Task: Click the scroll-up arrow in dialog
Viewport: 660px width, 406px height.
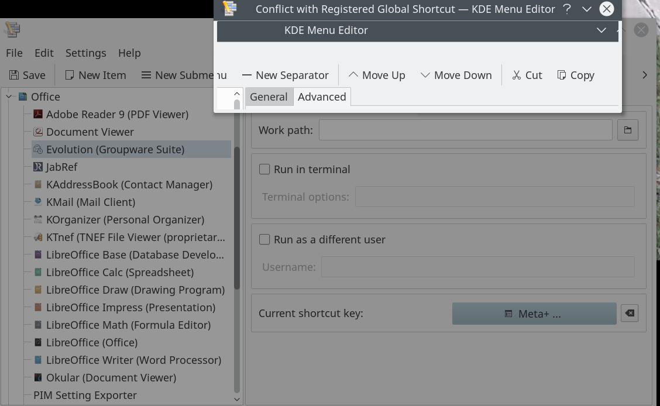Action: 236,94
